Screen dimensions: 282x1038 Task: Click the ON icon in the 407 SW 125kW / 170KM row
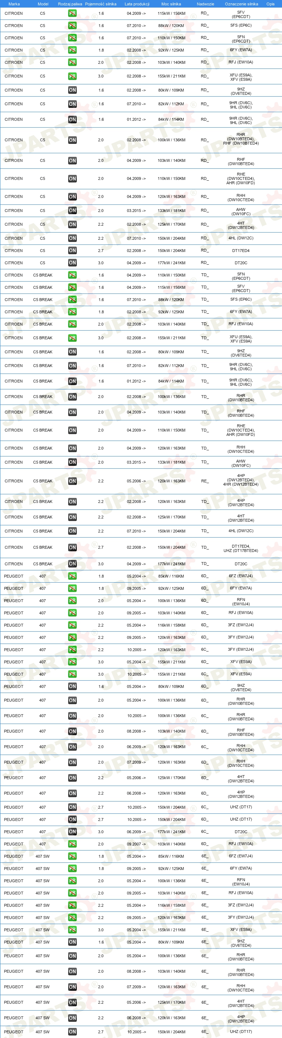coord(72,1003)
